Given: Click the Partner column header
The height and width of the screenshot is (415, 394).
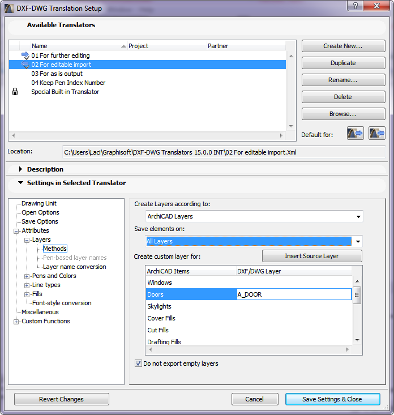Looking at the screenshot, I should click(x=246, y=46).
